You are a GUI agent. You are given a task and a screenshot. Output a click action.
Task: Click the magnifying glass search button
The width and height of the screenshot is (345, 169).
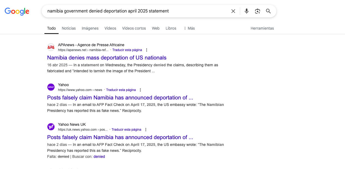click(268, 11)
